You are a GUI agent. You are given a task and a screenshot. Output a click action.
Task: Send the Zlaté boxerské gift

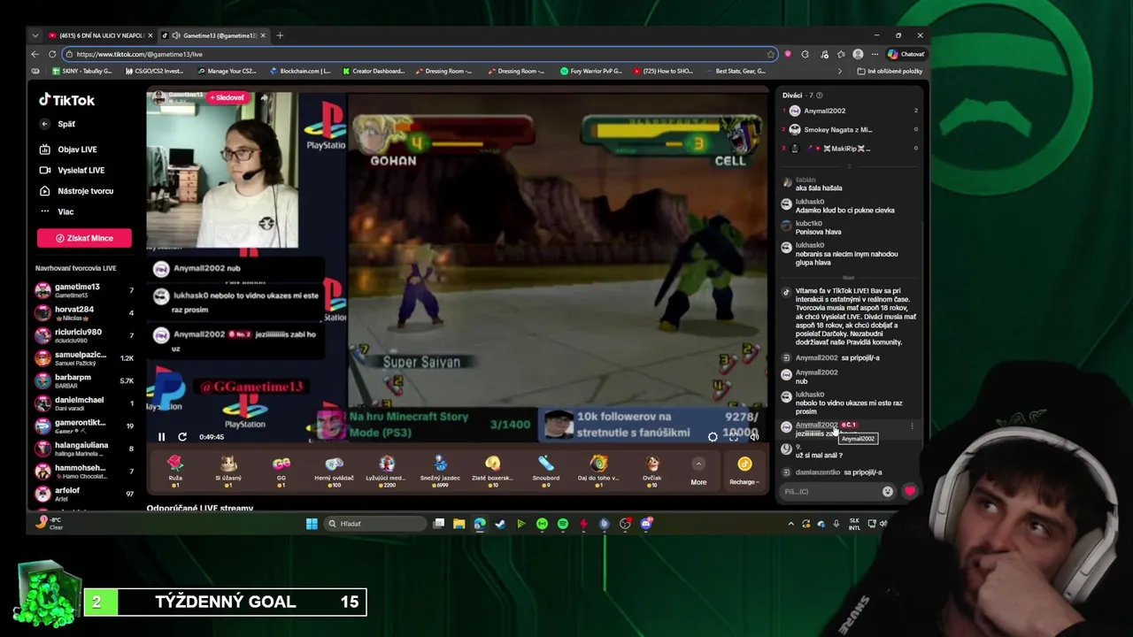coord(493,470)
